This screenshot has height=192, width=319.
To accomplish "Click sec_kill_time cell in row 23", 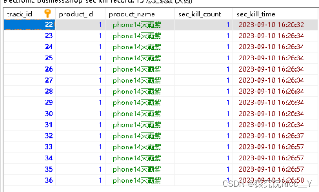I will tap(275, 36).
